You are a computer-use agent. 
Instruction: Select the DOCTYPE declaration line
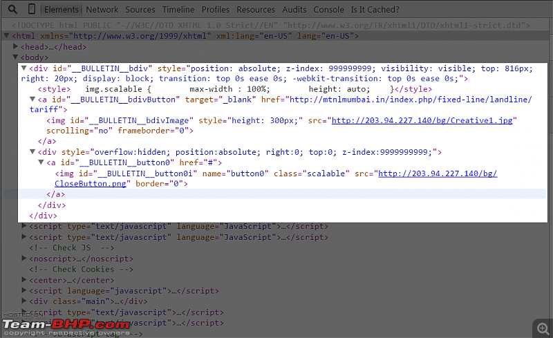(270, 26)
